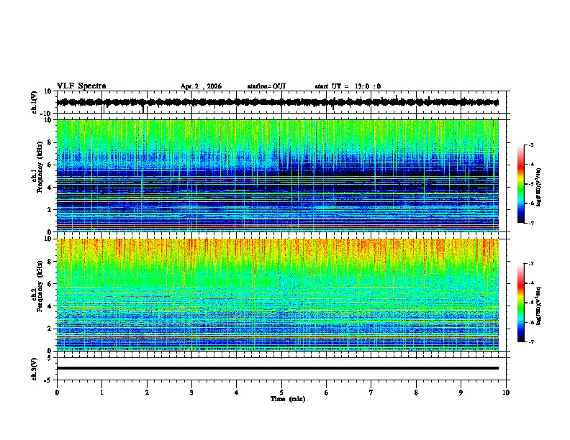
Task: Click the "Time (min)" x-axis label
Action: 288,399
